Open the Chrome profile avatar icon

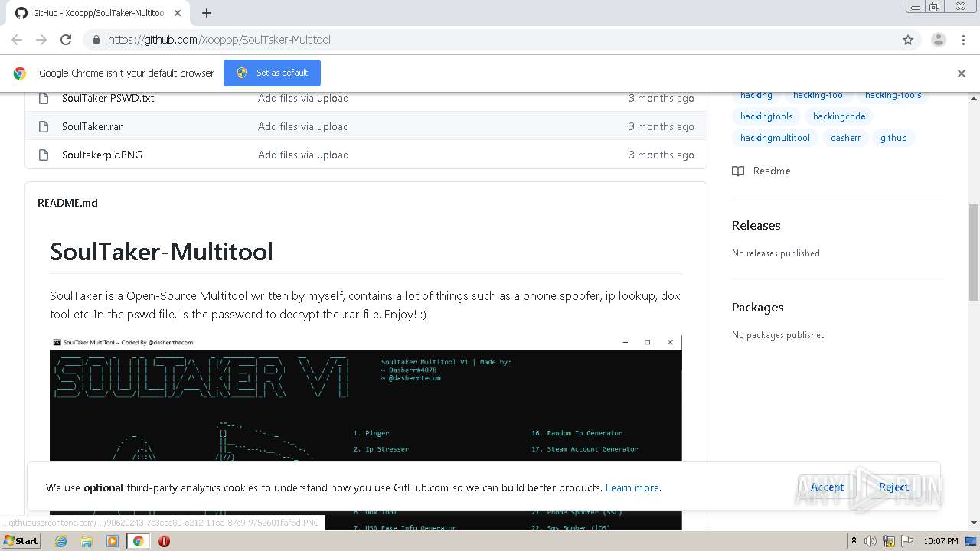point(938,40)
